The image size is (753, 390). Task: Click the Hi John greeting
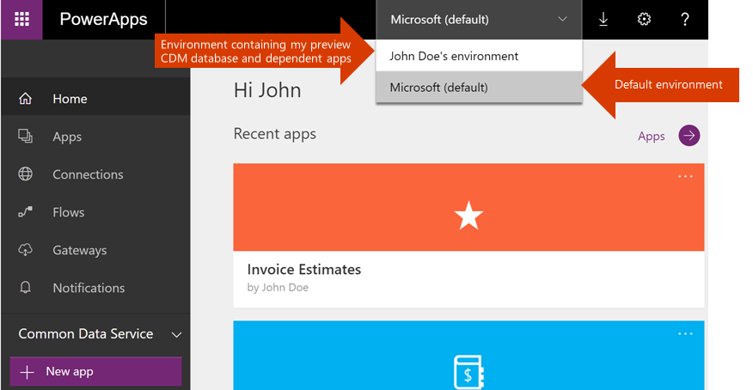pos(267,90)
